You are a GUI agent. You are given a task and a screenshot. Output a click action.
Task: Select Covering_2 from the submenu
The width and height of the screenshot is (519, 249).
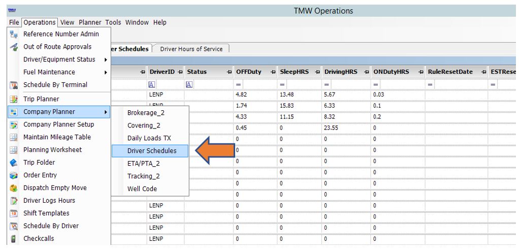150,125
